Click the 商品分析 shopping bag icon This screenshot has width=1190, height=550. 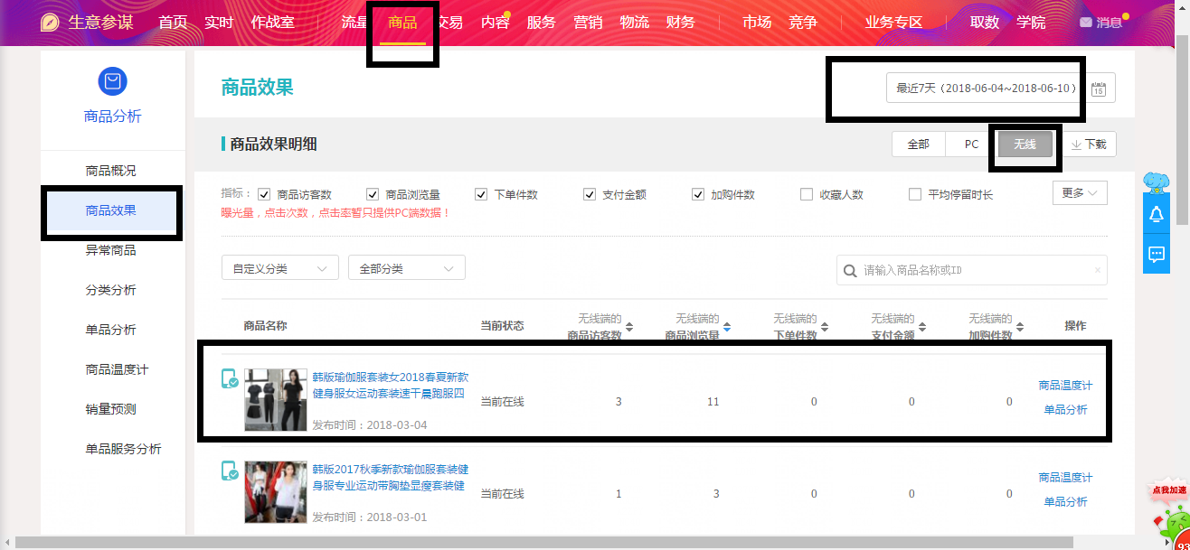112,82
